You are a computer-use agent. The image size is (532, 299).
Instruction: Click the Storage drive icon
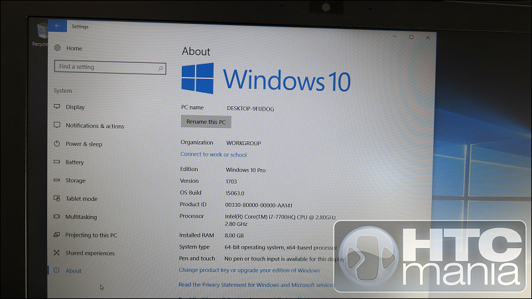click(x=56, y=180)
